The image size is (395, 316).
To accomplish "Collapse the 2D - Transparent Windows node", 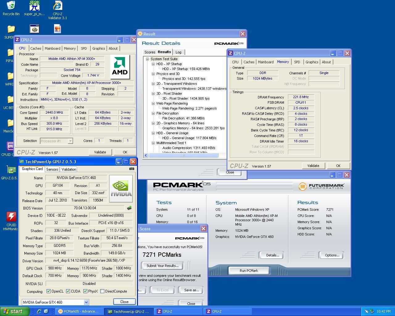I will [x=153, y=84].
